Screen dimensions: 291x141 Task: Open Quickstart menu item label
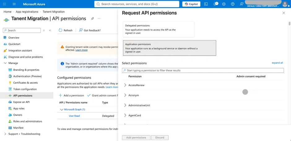click(14, 44)
